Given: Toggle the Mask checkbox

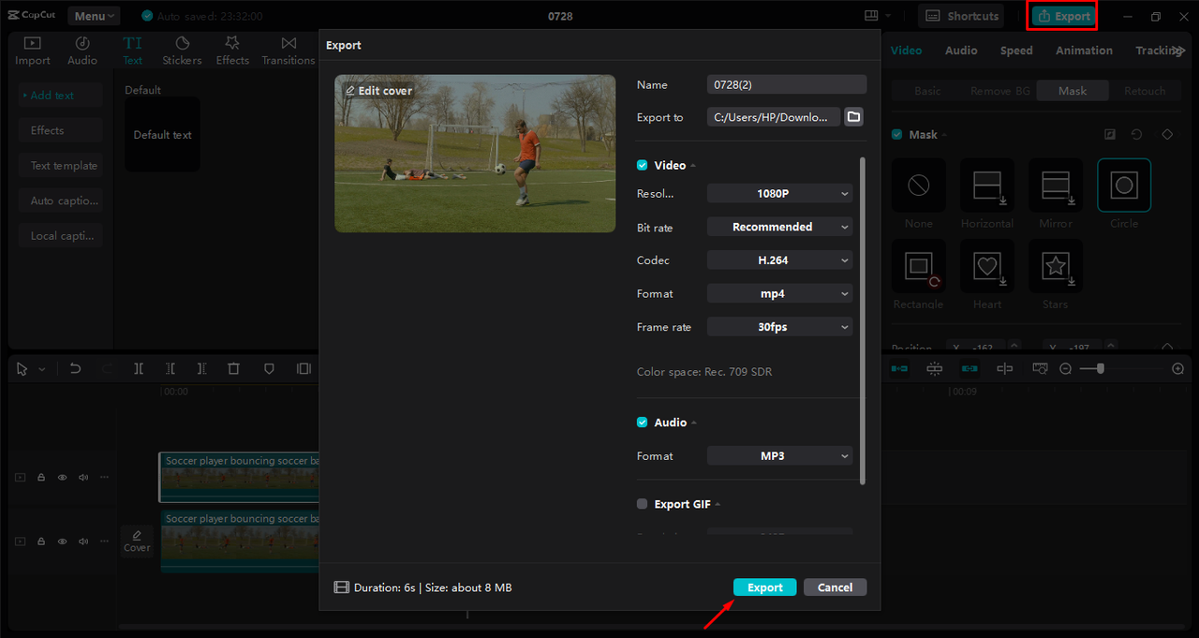Looking at the screenshot, I should point(897,135).
